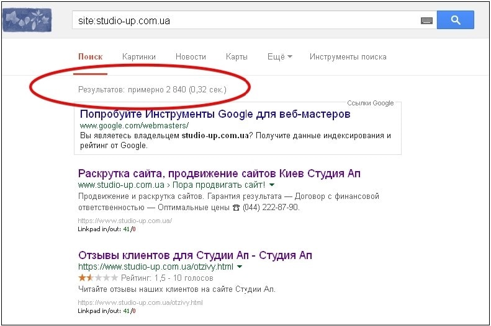Open 'Отзывы клиентов для Студии Ап' result

click(195, 255)
